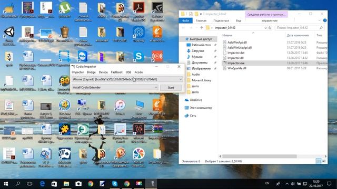Click the Explorer Back arrow
This screenshot has height=189, width=337.
coord(184,28)
